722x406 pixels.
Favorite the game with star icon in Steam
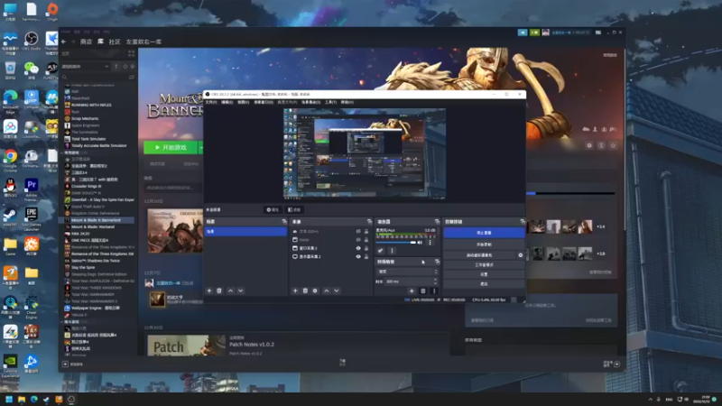coord(613,145)
